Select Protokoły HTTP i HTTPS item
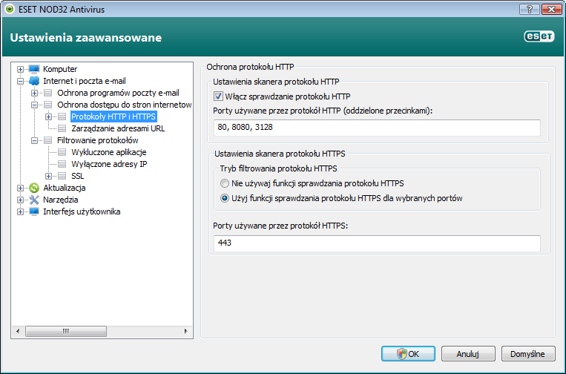566x374 pixels. [113, 117]
